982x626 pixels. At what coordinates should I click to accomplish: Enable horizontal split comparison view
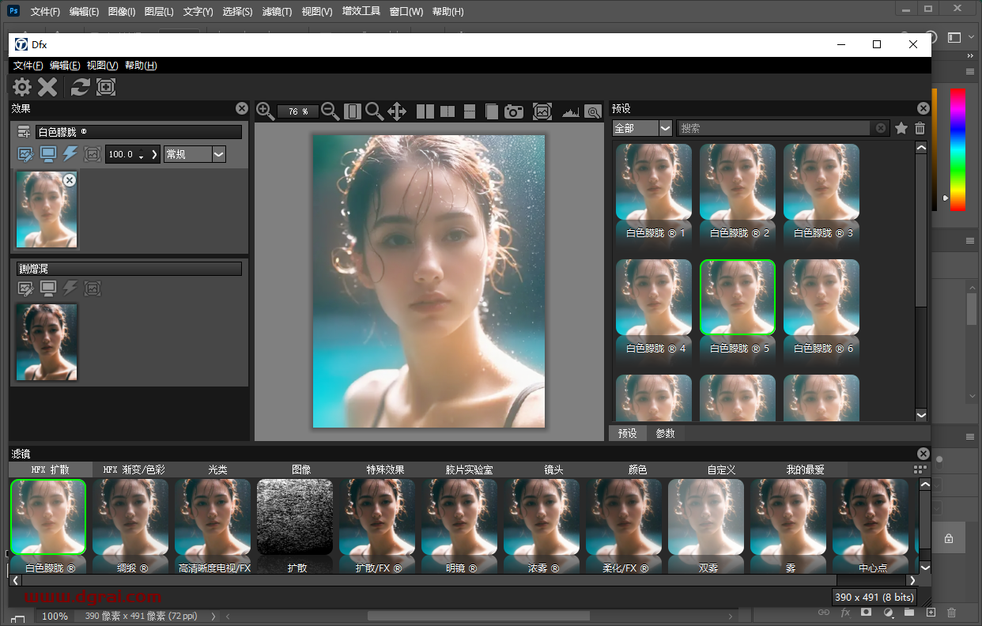coord(470,111)
